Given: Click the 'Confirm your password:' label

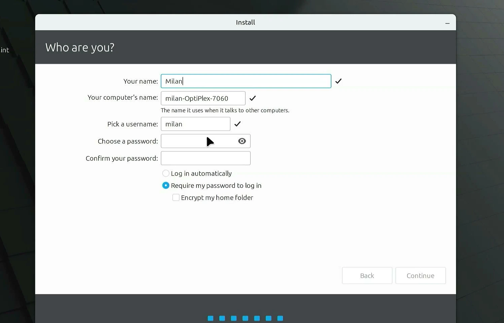Looking at the screenshot, I should 122,158.
